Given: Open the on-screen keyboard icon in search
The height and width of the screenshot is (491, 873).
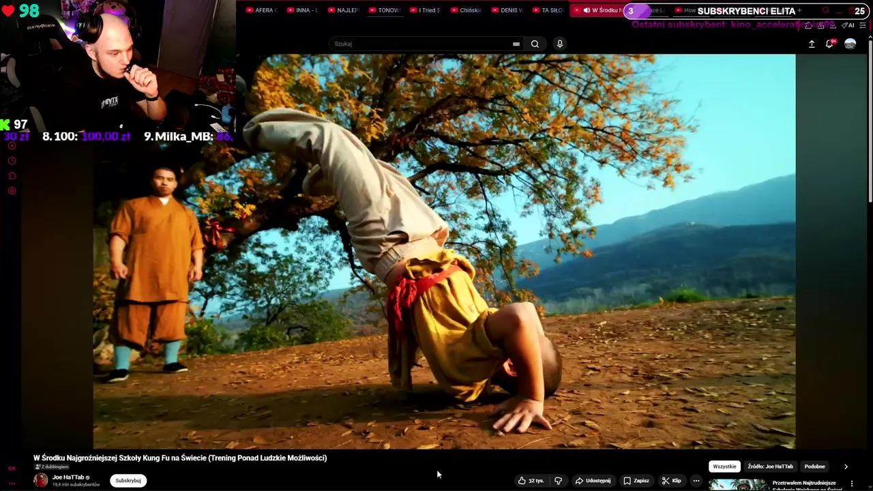Looking at the screenshot, I should click(516, 44).
